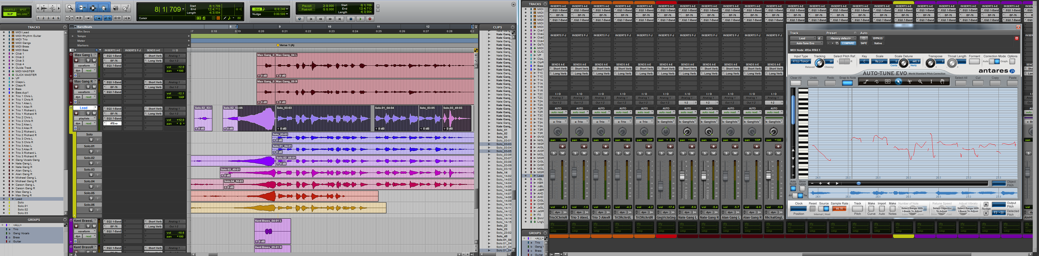Select Auto-Tune's Arrow pointer tool
The height and width of the screenshot is (256, 1039).
899,82
